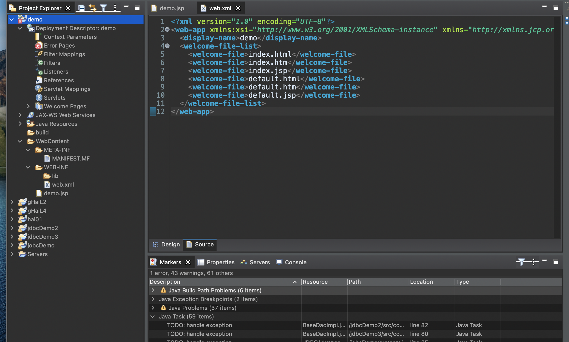The height and width of the screenshot is (342, 569).
Task: Click the Collapse All icon in Project Explorer
Action: (81, 8)
